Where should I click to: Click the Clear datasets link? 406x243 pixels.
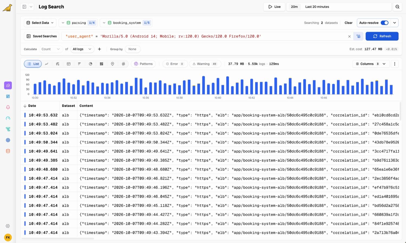(x=348, y=23)
